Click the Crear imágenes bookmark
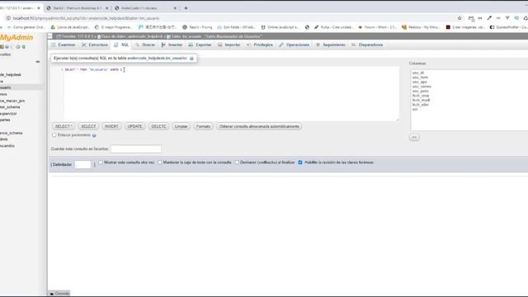Image resolution: width=528 pixels, height=297 pixels. click(x=465, y=27)
